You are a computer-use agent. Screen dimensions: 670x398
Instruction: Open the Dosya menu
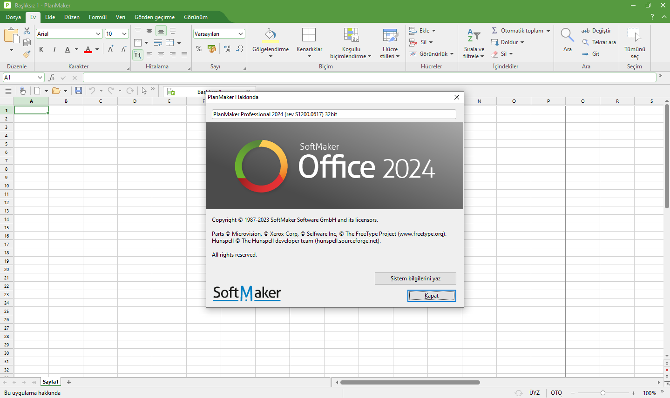click(14, 17)
